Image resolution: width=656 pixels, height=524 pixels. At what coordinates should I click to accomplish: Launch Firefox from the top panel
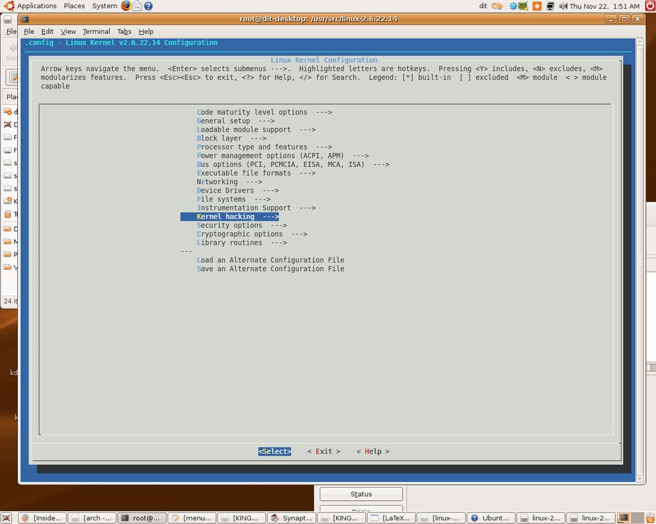(126, 6)
